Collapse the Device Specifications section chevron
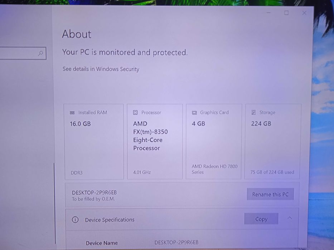334x250 pixels. [290, 218]
